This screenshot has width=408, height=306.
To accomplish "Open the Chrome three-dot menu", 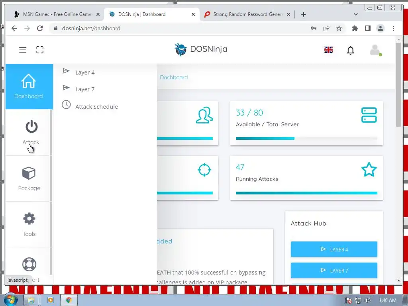I will tap(393, 28).
